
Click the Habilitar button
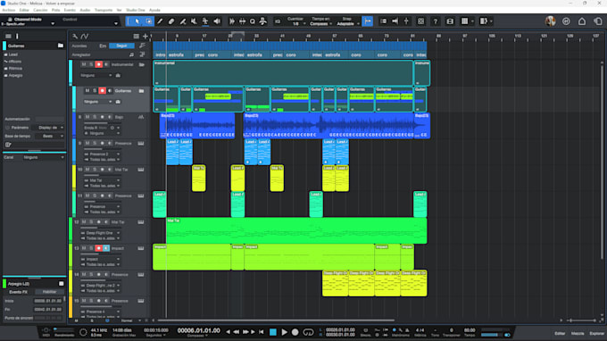[49, 292]
